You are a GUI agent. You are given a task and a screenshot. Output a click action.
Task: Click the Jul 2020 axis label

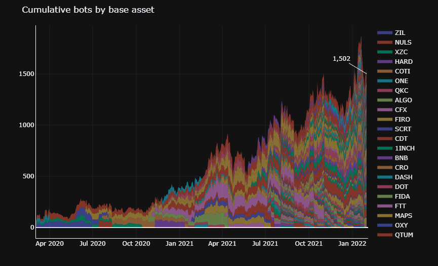pos(93,244)
